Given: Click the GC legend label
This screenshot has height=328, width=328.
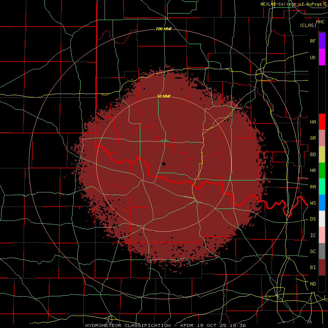Looking at the screenshot, I should [x=313, y=251].
